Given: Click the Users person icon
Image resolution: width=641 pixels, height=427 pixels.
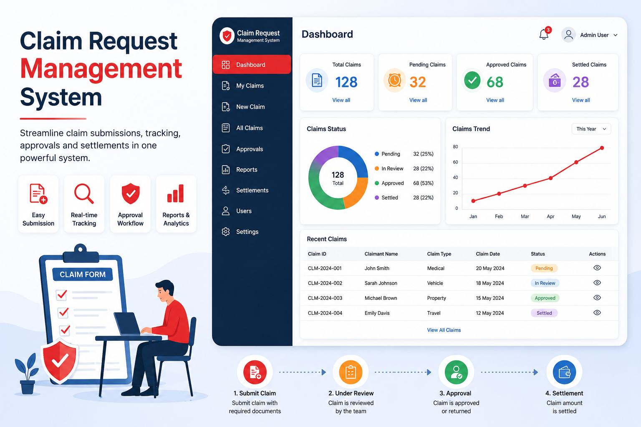Looking at the screenshot, I should click(226, 211).
